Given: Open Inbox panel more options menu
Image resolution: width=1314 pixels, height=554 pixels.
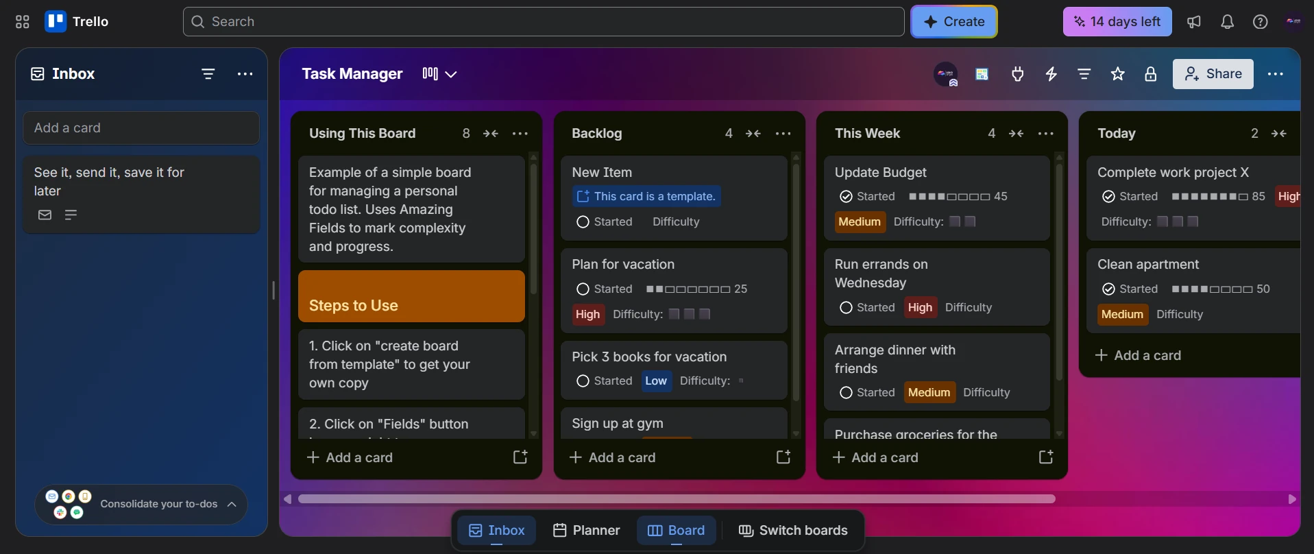Looking at the screenshot, I should tap(245, 74).
